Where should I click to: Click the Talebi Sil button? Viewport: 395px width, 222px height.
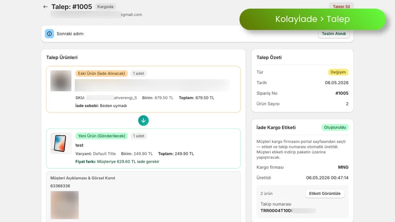[x=341, y=6]
